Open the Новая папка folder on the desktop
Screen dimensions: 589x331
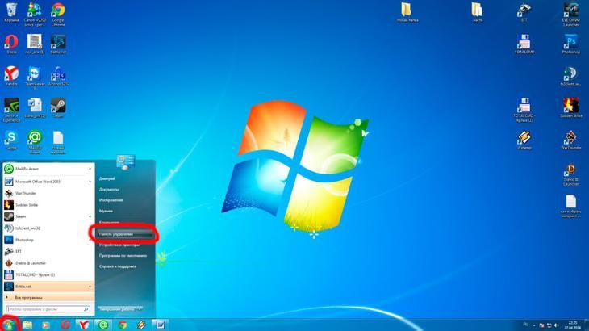[407, 12]
